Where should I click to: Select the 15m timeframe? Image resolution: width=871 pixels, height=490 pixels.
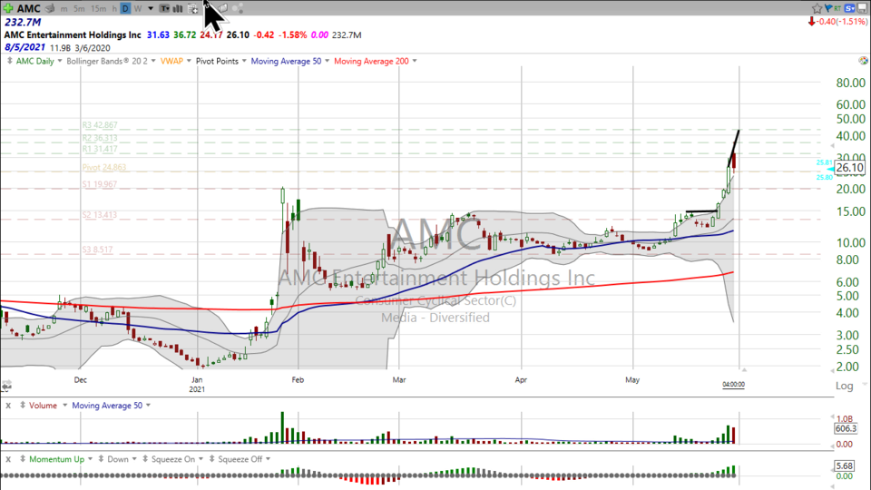[97, 8]
